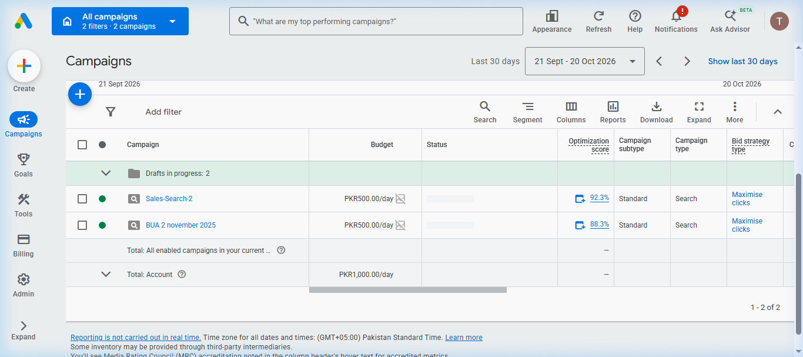Click the status column header dot

point(102,145)
